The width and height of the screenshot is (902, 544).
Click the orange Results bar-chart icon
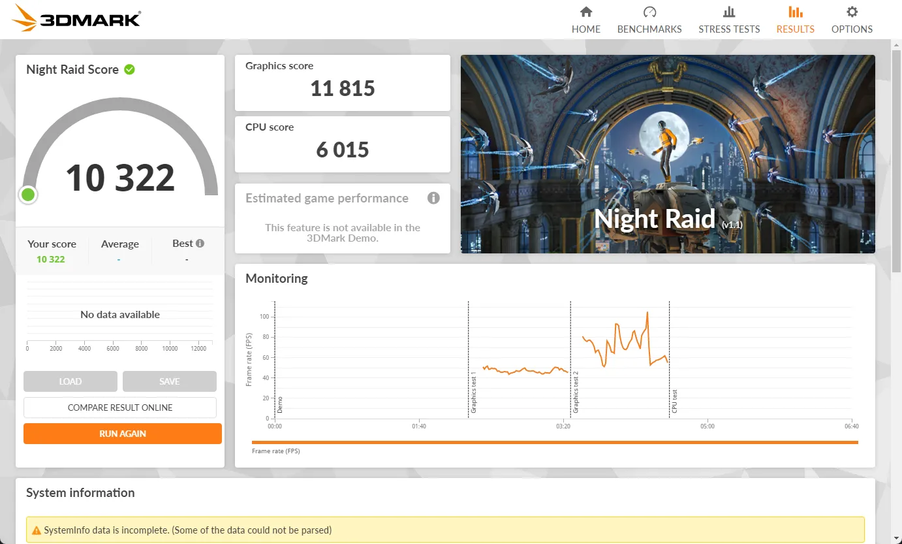[795, 12]
